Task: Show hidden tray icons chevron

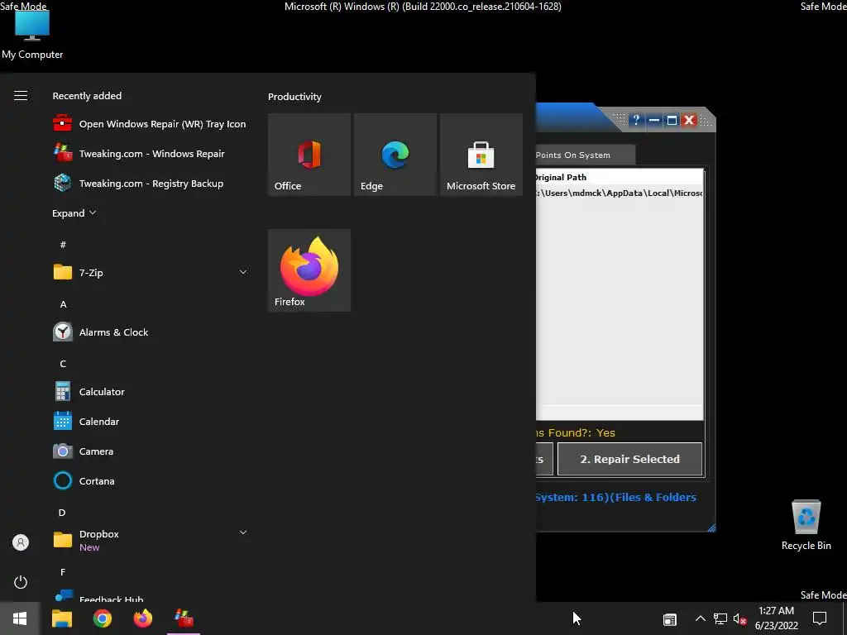Action: click(x=700, y=618)
